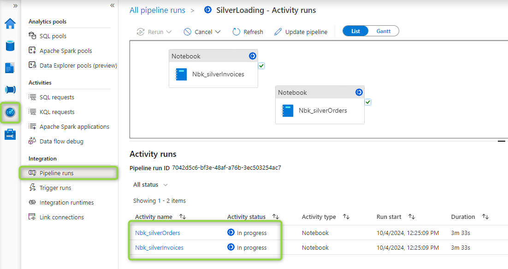
Task: Open KQL requests
Action: 57,112
